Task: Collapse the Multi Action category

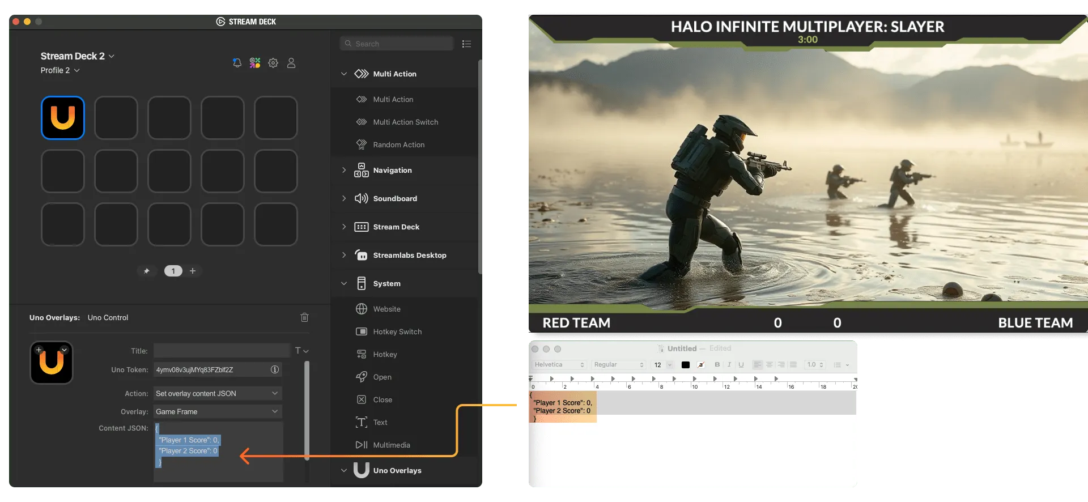Action: (344, 74)
